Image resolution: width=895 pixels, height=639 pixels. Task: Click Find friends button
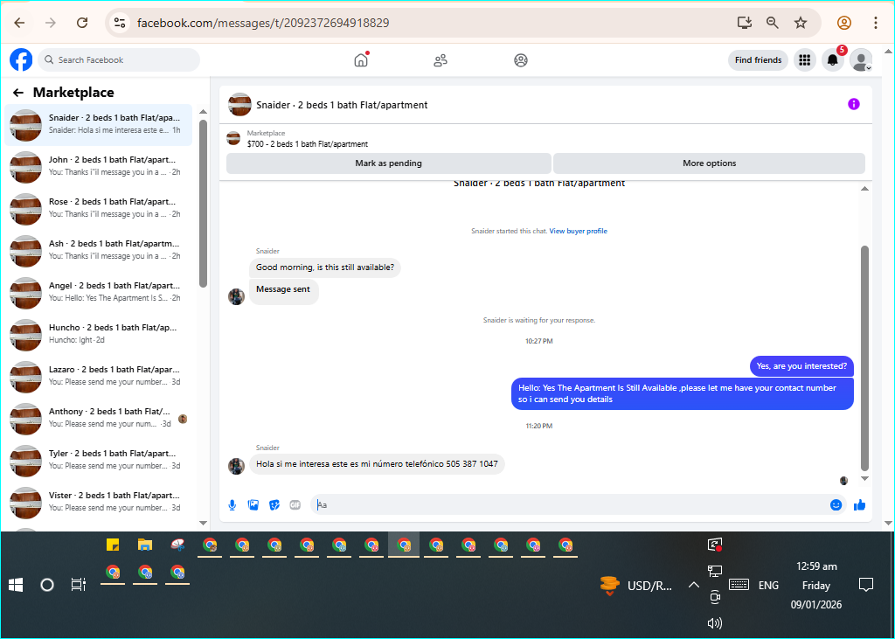pyautogui.click(x=758, y=60)
